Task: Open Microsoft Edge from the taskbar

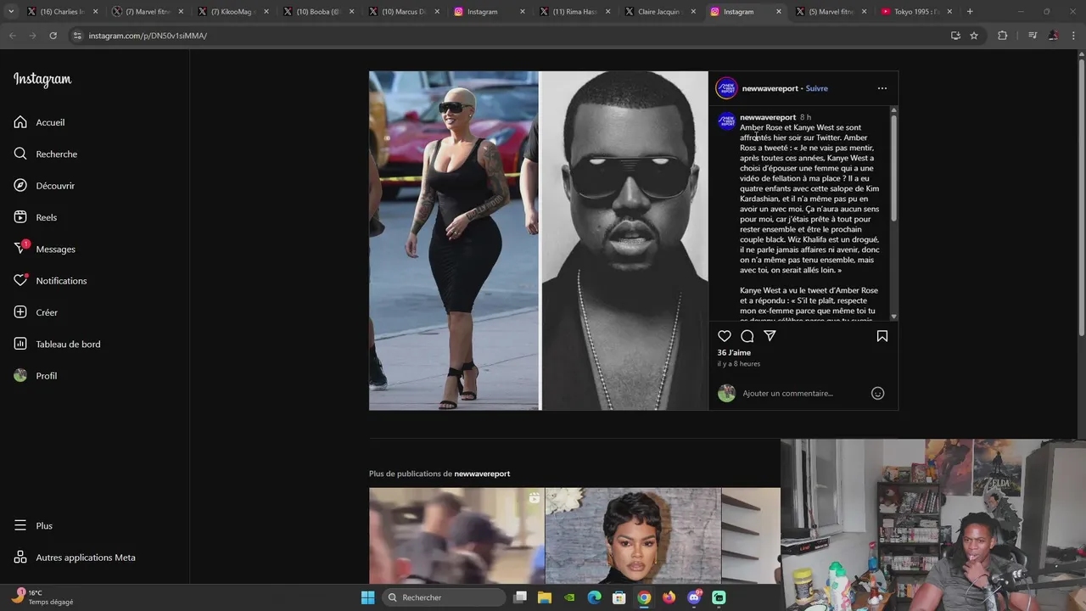Action: pyautogui.click(x=595, y=597)
